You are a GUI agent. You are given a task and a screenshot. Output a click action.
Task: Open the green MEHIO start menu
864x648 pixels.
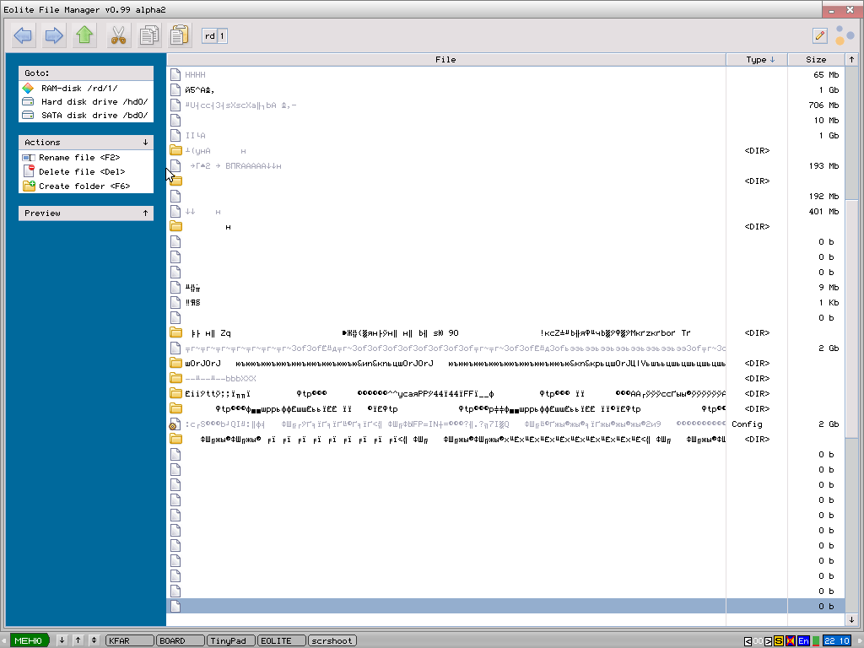[x=29, y=640]
